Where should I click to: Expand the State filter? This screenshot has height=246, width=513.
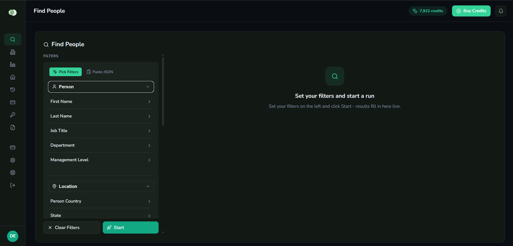(x=101, y=215)
